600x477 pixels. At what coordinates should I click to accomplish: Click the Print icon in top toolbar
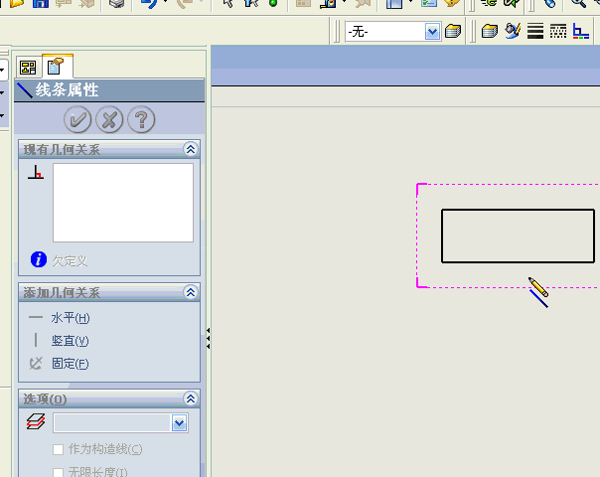pos(116,3)
